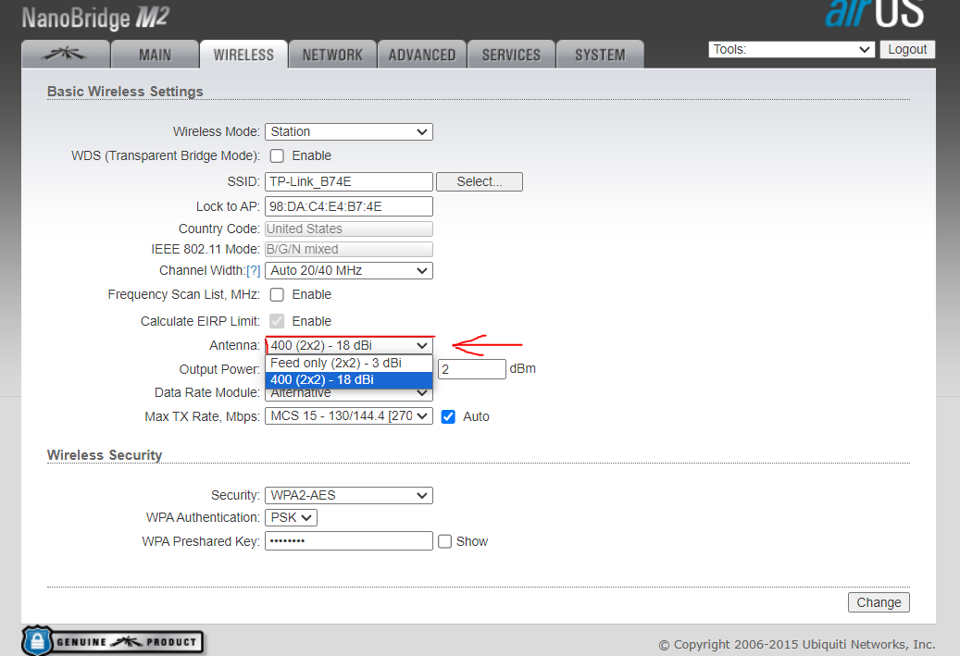Enable Frequency Scan List checkbox
The height and width of the screenshot is (656, 960).
point(278,295)
